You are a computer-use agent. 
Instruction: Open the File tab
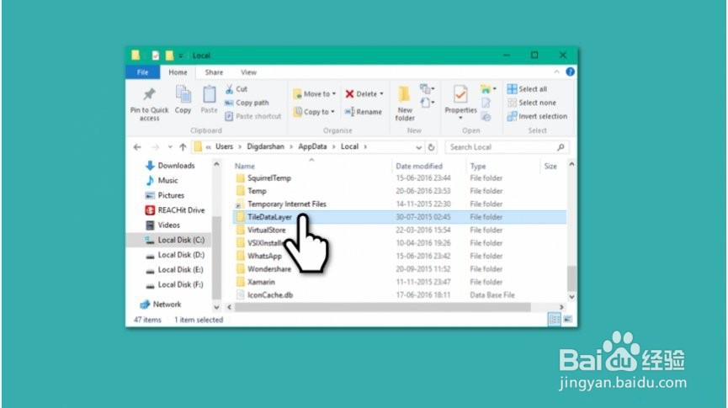click(x=142, y=72)
